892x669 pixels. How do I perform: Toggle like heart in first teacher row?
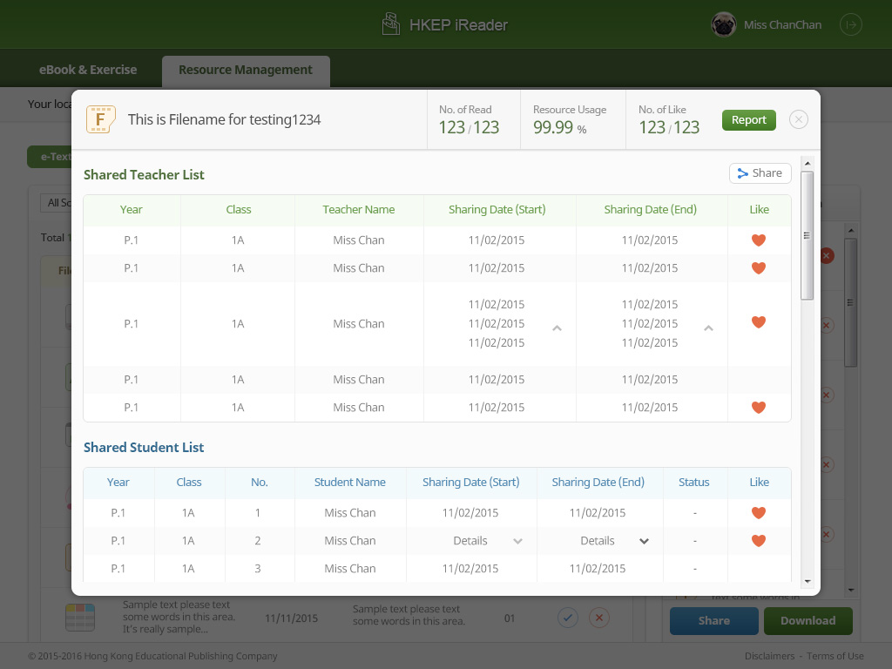759,240
